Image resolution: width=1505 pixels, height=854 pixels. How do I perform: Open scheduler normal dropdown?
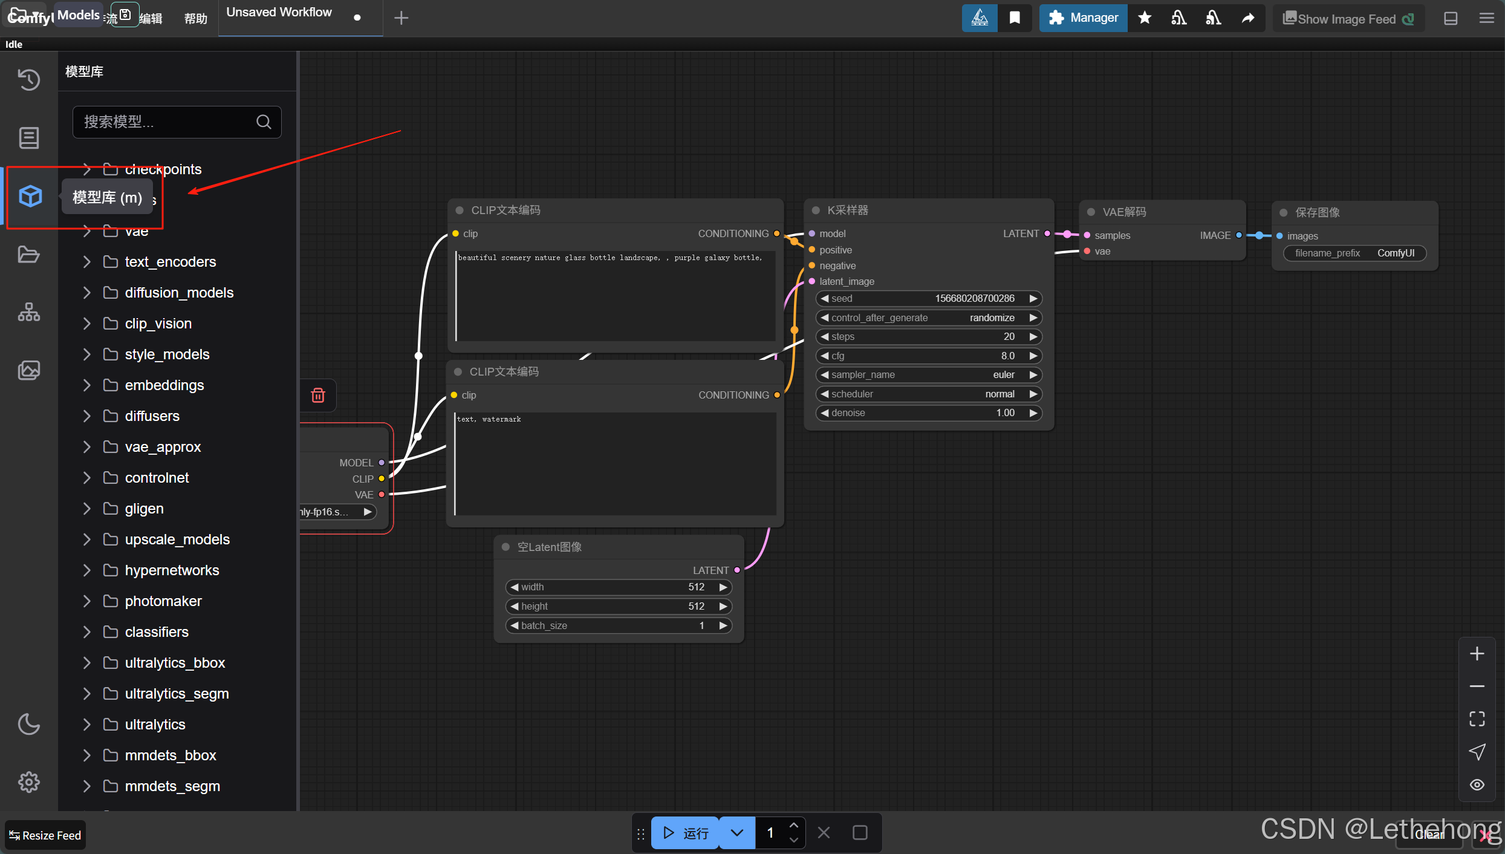[928, 394]
